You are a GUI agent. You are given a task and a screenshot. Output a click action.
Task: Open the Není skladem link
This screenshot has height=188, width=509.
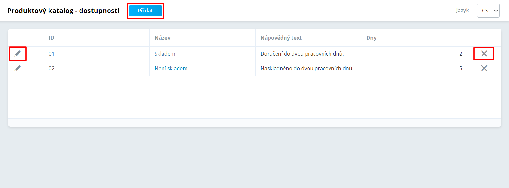171,68
